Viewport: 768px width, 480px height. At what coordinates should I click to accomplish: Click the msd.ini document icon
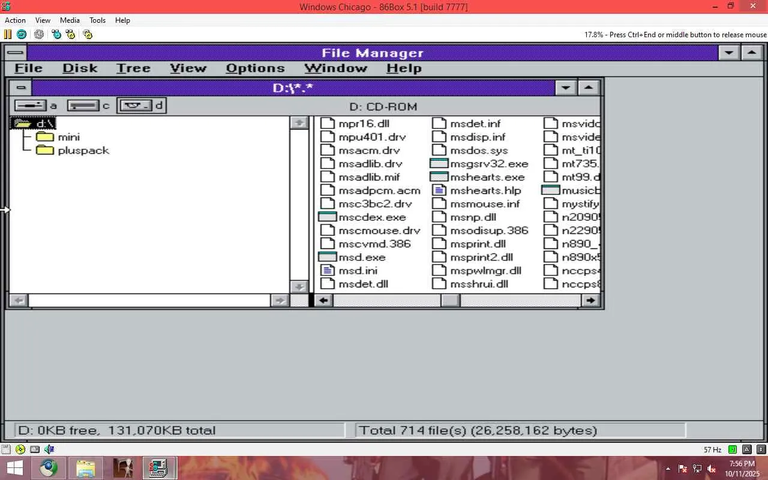coord(328,271)
